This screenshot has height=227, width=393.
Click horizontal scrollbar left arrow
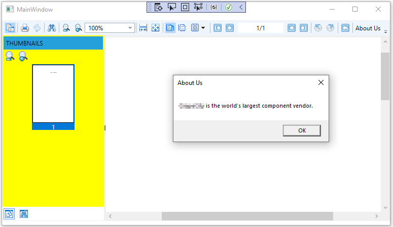tap(110, 216)
